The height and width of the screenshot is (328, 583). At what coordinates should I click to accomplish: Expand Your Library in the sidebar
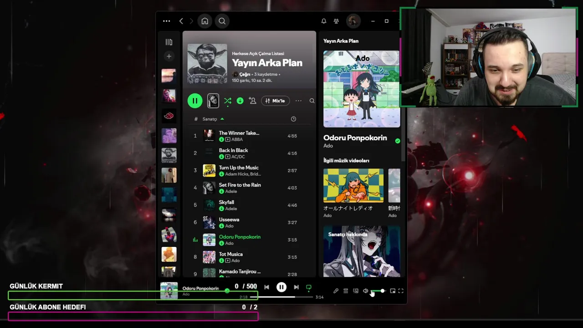[x=169, y=42]
